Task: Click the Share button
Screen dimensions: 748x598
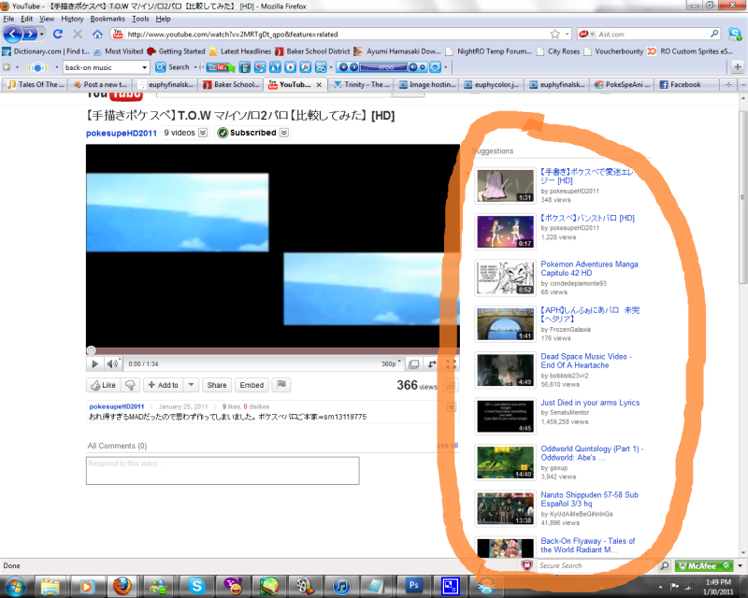Action: (x=217, y=385)
